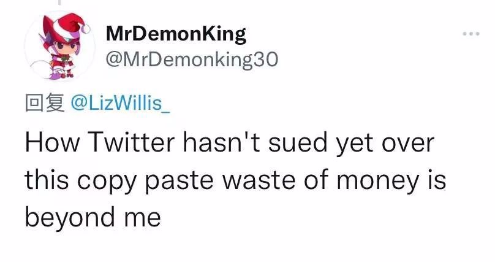Visit the @LizWillis_ replied-to account

pyautogui.click(x=120, y=103)
